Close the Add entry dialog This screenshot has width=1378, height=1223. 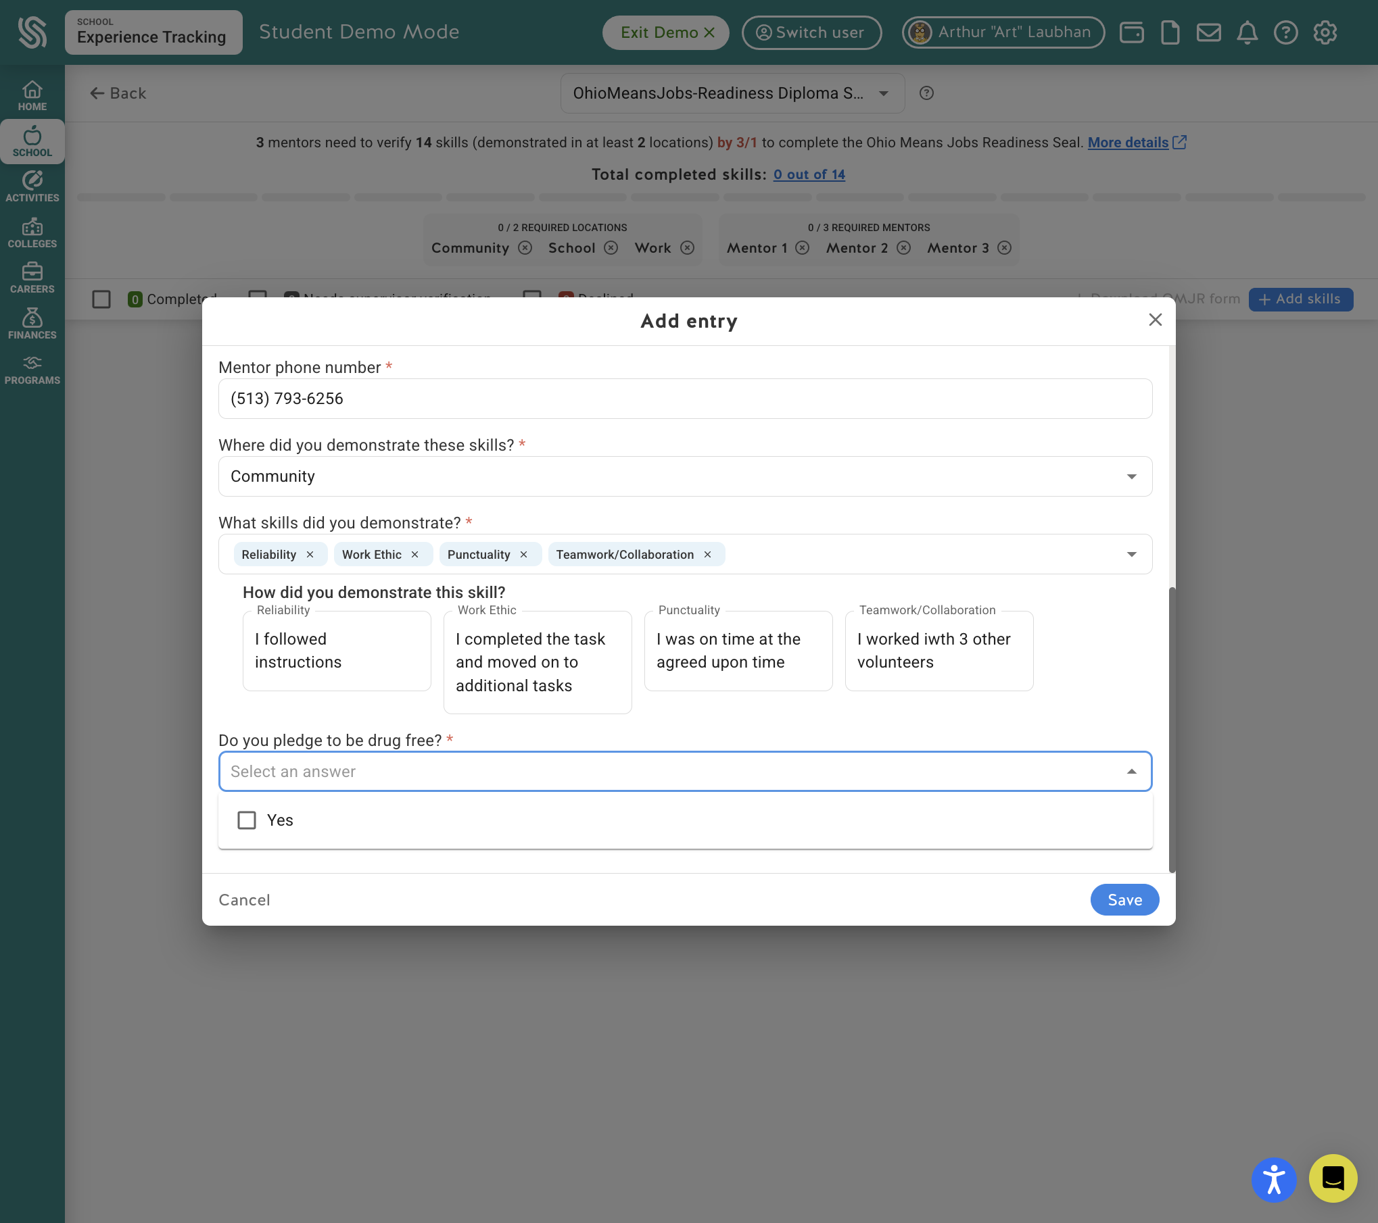coord(1155,320)
